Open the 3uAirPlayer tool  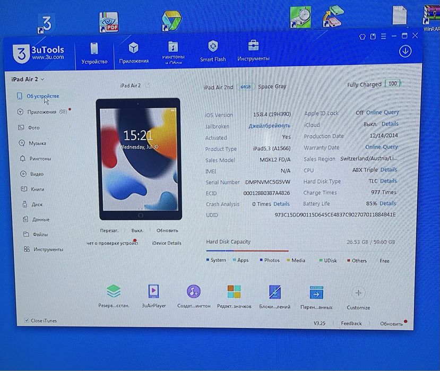154,296
